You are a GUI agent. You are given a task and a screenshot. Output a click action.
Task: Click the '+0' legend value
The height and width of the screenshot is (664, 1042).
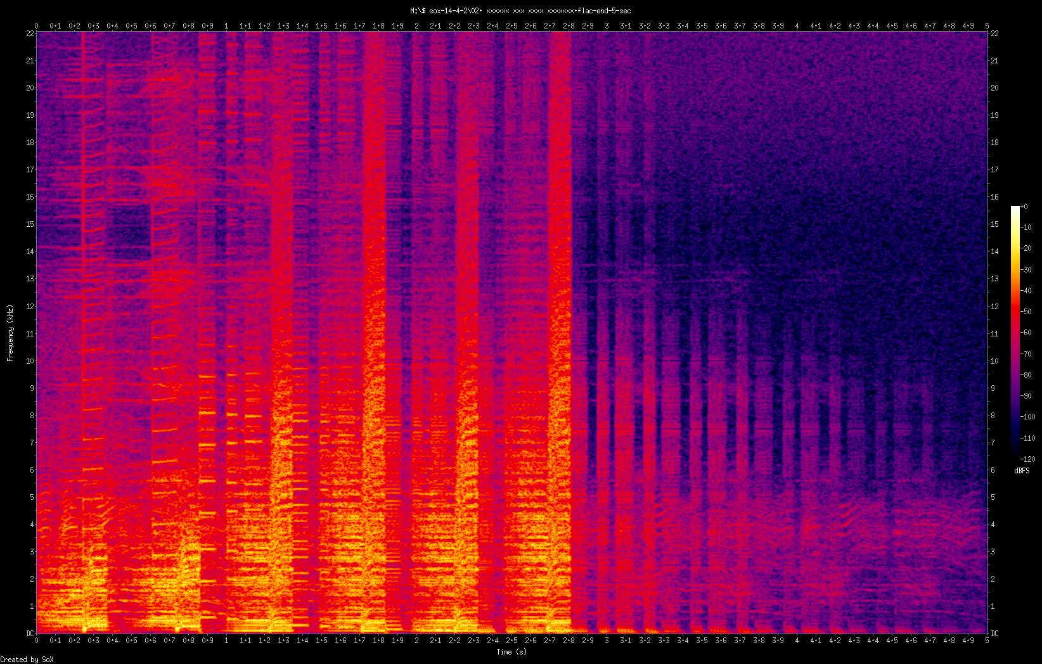[x=1024, y=207]
